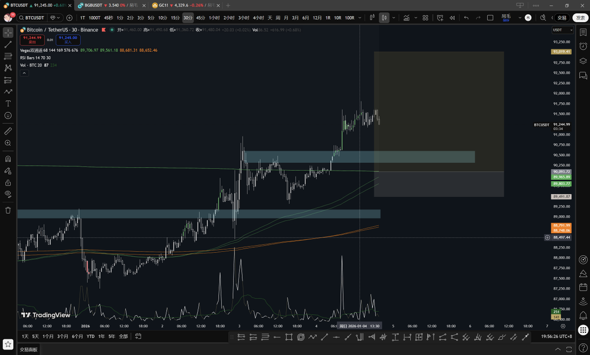
Task: Open the emoji icons tool
Action: (x=8, y=115)
